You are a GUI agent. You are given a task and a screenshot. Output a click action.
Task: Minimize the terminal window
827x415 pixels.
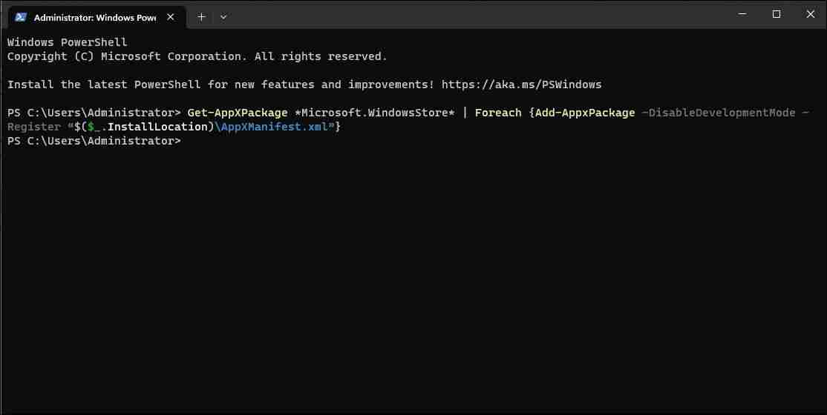742,14
